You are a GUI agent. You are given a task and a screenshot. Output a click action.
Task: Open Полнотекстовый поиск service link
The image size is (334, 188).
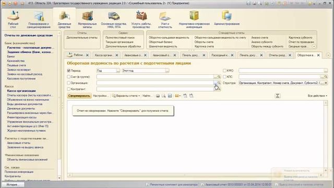point(120,38)
